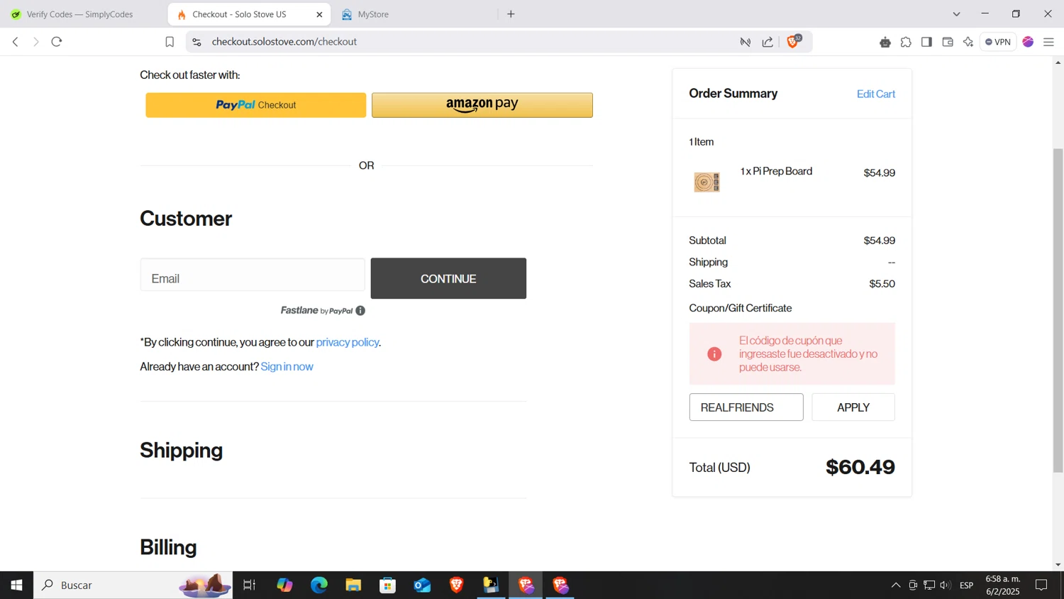The width and height of the screenshot is (1064, 599).
Task: Expand the tab search dropdown arrow
Action: (956, 14)
